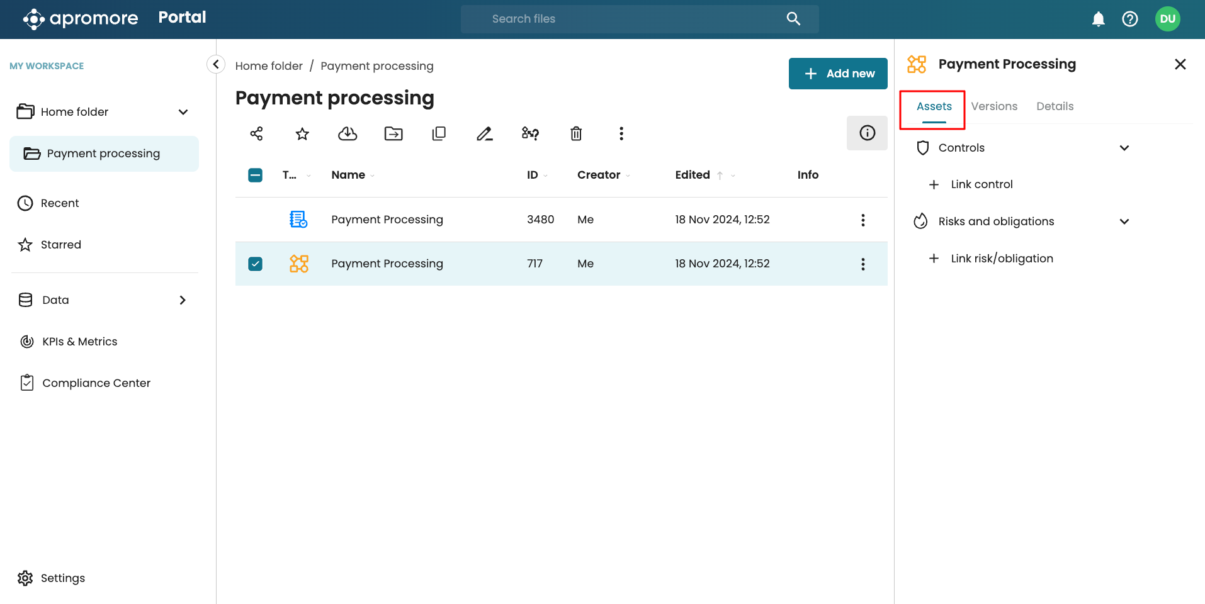Click the cloud download icon
This screenshot has width=1205, height=604.
[x=348, y=133]
